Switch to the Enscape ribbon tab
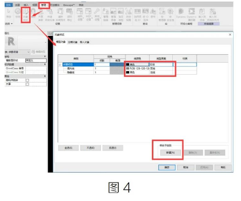Image resolution: width=241 pixels, height=201 pixels. 69,5
